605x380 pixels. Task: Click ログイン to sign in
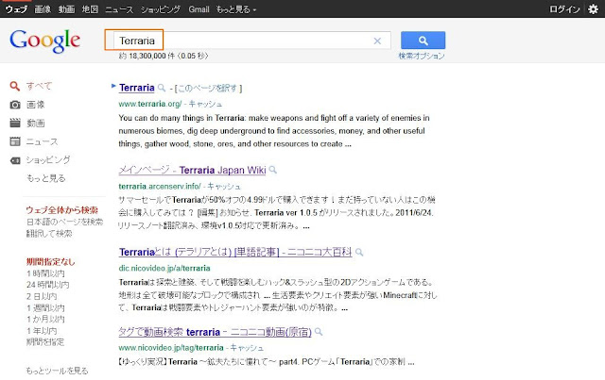click(x=564, y=9)
